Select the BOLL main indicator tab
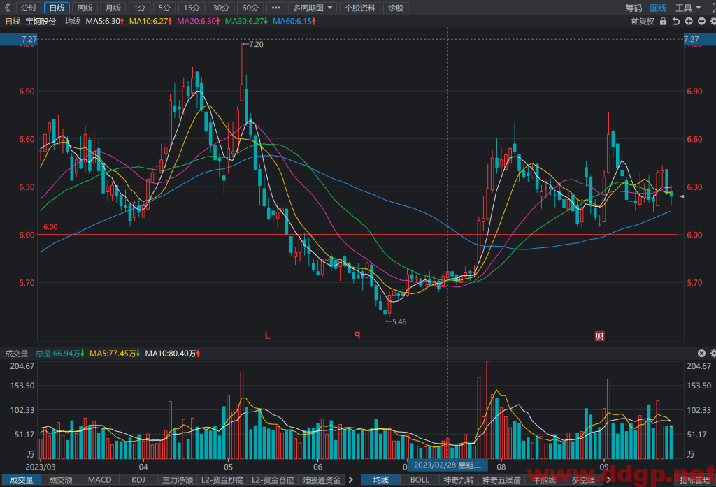The height and width of the screenshot is (487, 716). pos(420,480)
